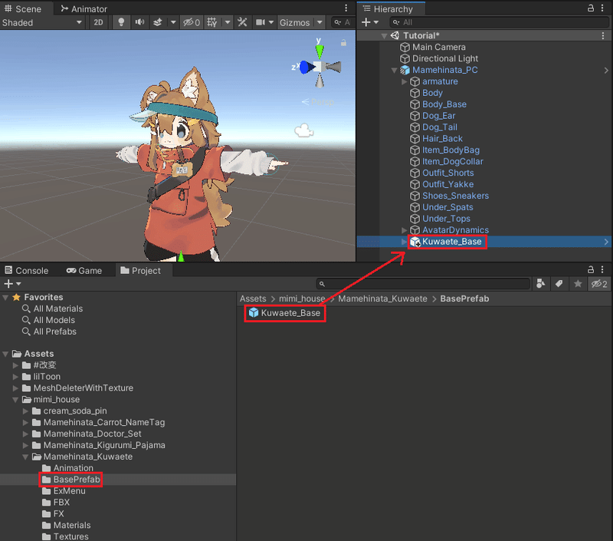Open Mamehinata_PC prefab via right chevron

click(606, 71)
